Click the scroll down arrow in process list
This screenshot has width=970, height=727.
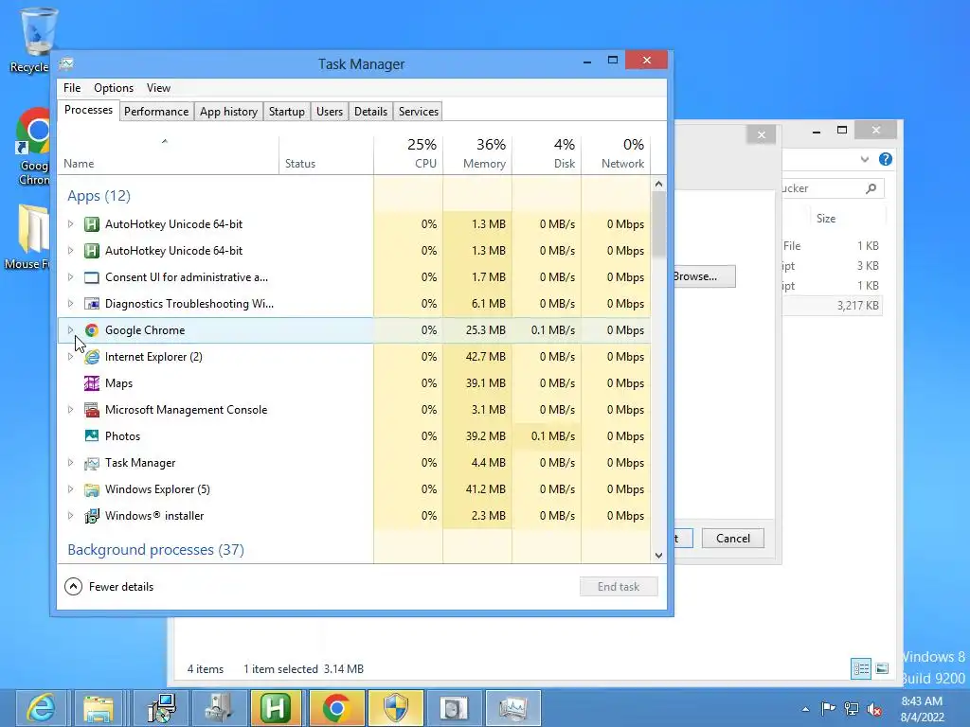click(x=659, y=555)
